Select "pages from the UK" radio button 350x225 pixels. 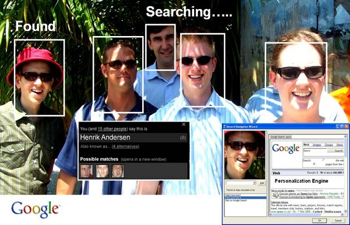314,164
